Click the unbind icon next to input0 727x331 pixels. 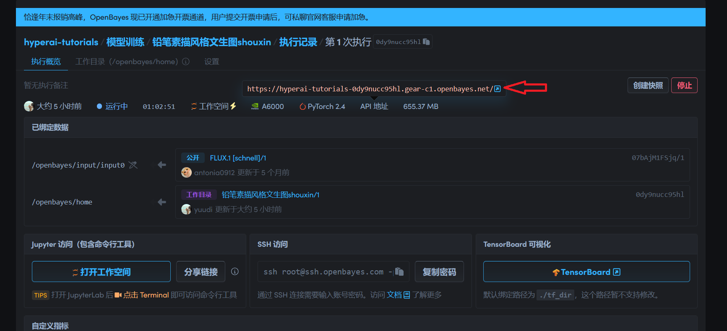(133, 165)
